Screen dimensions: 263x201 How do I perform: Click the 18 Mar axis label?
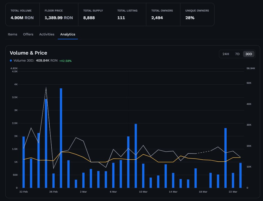pos(203,192)
